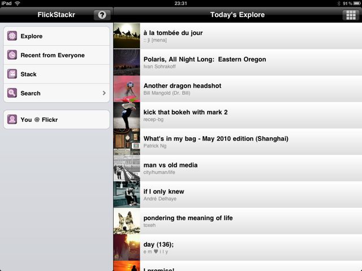Open the if I only knew thumbnail
The image size is (362, 271).
point(127,195)
